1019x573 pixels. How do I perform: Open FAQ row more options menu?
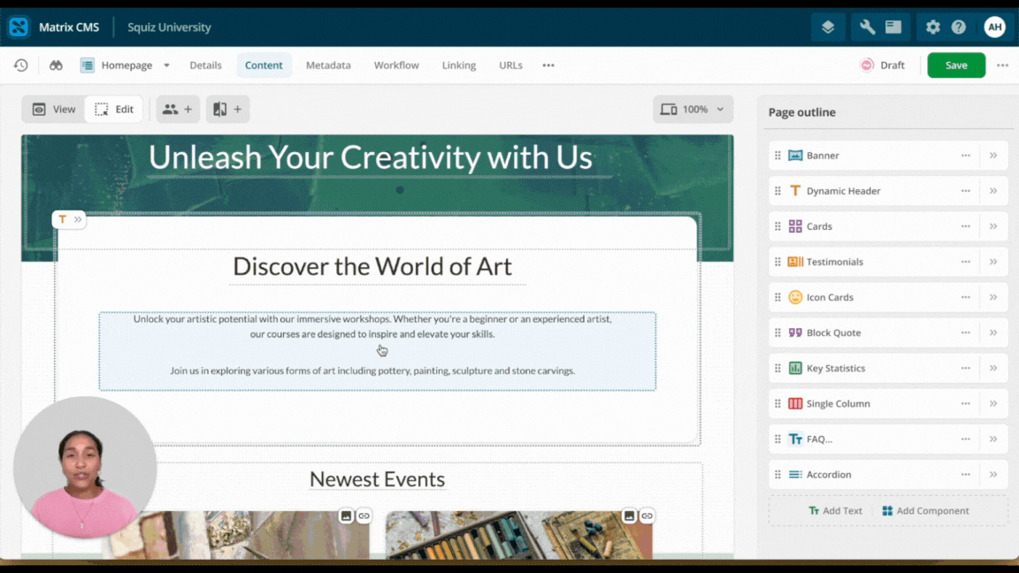966,439
